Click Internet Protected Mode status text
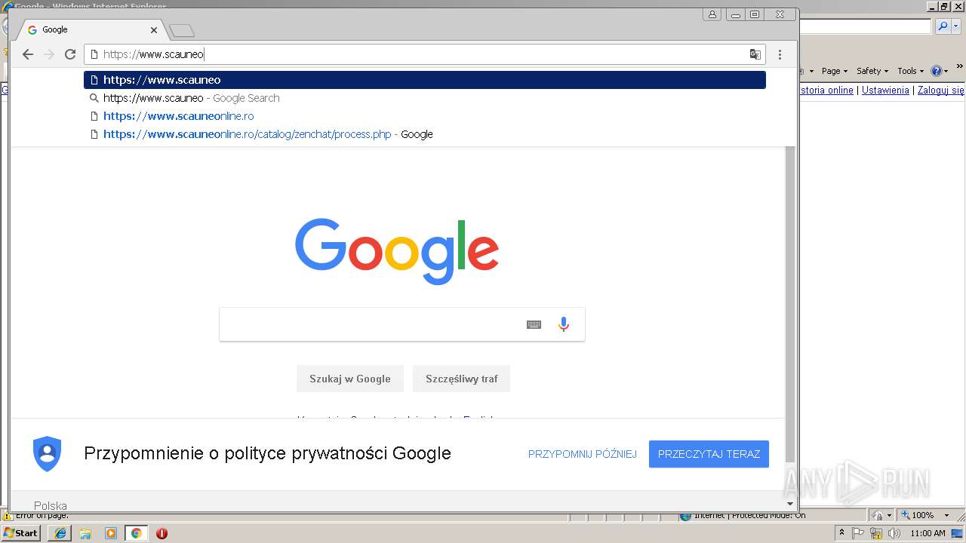Viewport: 966px width, 543px height. click(x=749, y=516)
